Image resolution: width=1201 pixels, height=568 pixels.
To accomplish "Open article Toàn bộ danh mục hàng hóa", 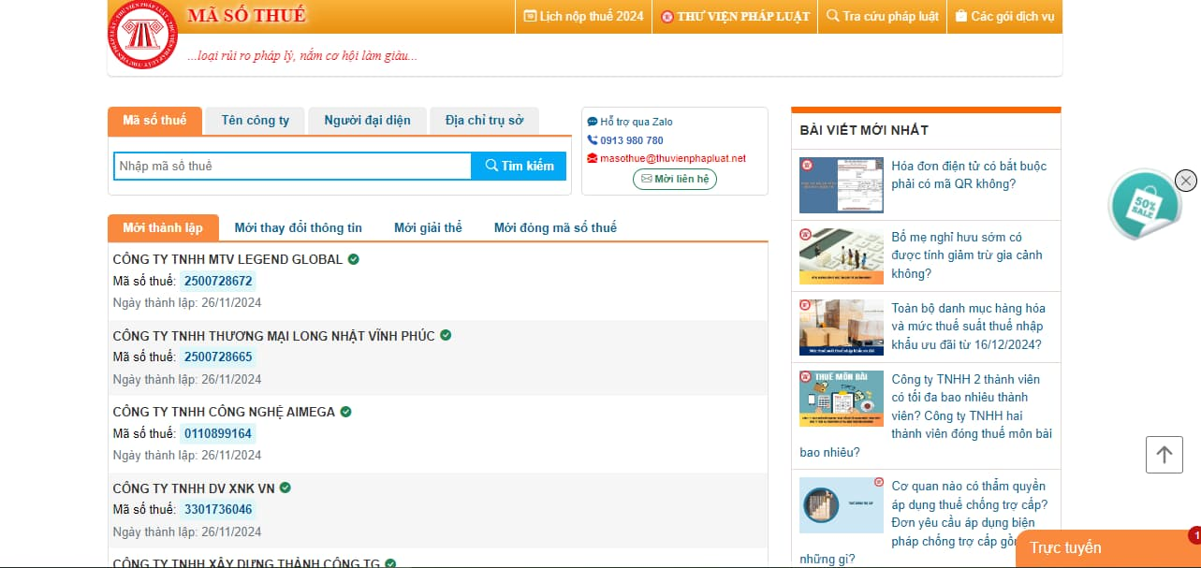I will tap(969, 326).
